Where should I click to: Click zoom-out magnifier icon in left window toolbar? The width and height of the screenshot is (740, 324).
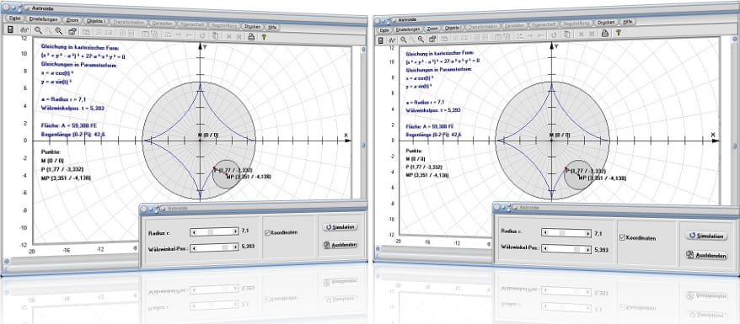click(x=38, y=30)
